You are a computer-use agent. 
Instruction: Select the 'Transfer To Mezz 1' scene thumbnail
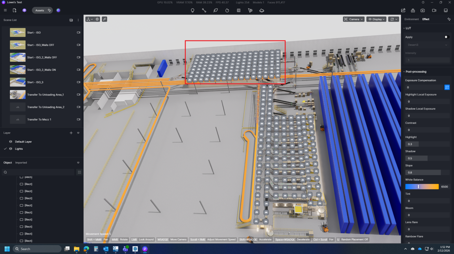coord(18,120)
